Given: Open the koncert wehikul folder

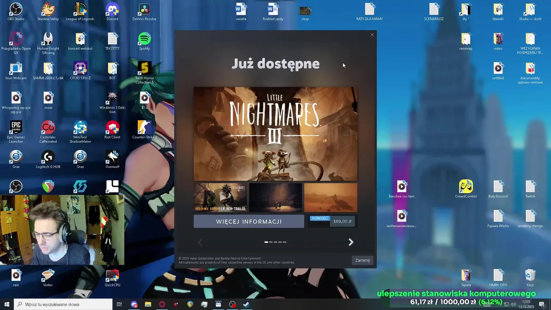Looking at the screenshot, I should click(80, 41).
